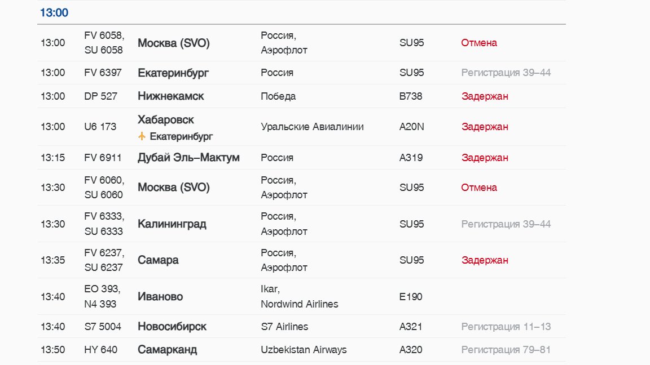Open Москва (SVO) for flight FV 6060
Screen dimensions: 650x365
(174, 188)
